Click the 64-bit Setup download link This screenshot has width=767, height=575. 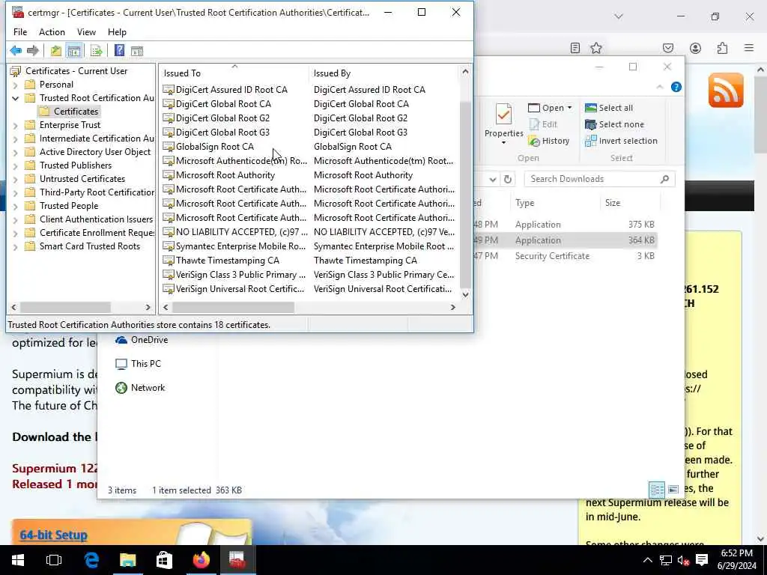coord(53,535)
